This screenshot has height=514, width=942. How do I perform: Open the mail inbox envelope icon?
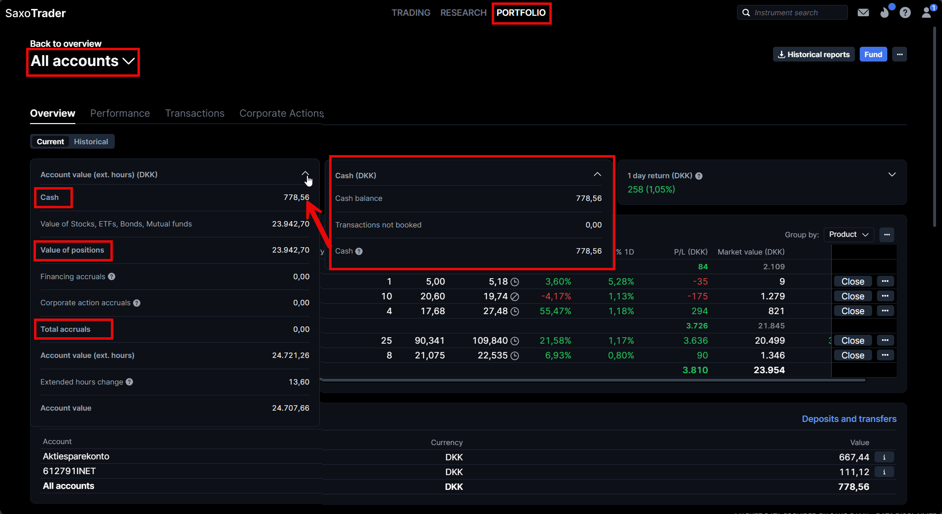tap(863, 13)
